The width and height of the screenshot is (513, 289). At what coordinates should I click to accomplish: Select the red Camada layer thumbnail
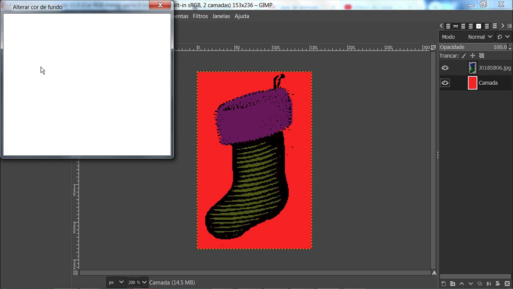473,83
